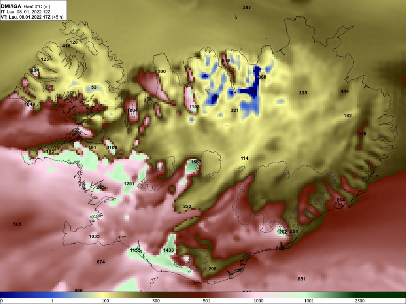
Task: Select the 1000 tick label on the color scale
Action: click(258, 301)
